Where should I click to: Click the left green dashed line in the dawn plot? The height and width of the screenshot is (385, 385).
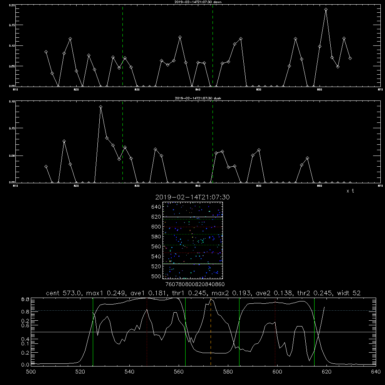coord(122,46)
